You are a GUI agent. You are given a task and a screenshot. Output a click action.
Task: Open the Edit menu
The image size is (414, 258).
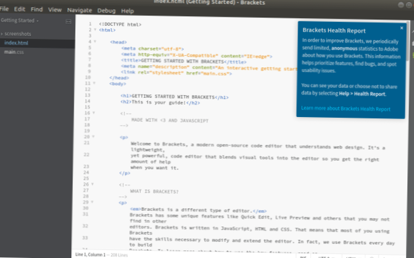click(19, 9)
